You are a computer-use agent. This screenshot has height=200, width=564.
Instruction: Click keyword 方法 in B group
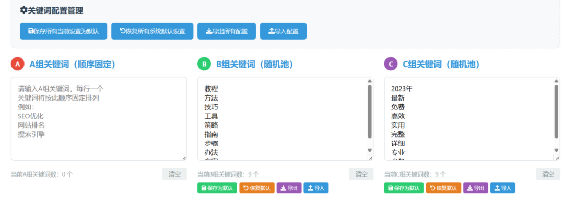pyautogui.click(x=211, y=98)
